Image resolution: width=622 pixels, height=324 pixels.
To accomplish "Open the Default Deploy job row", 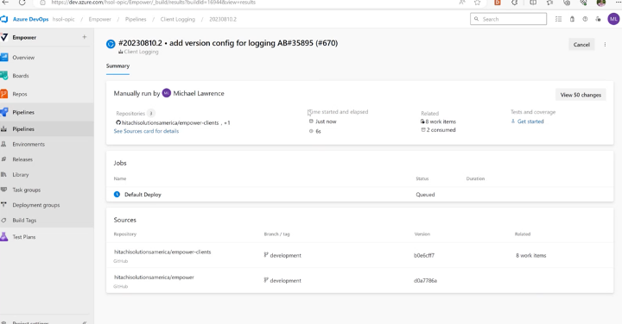I will (x=359, y=194).
